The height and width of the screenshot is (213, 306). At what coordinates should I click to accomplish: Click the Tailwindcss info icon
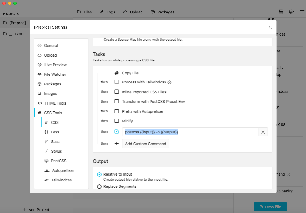[169, 82]
